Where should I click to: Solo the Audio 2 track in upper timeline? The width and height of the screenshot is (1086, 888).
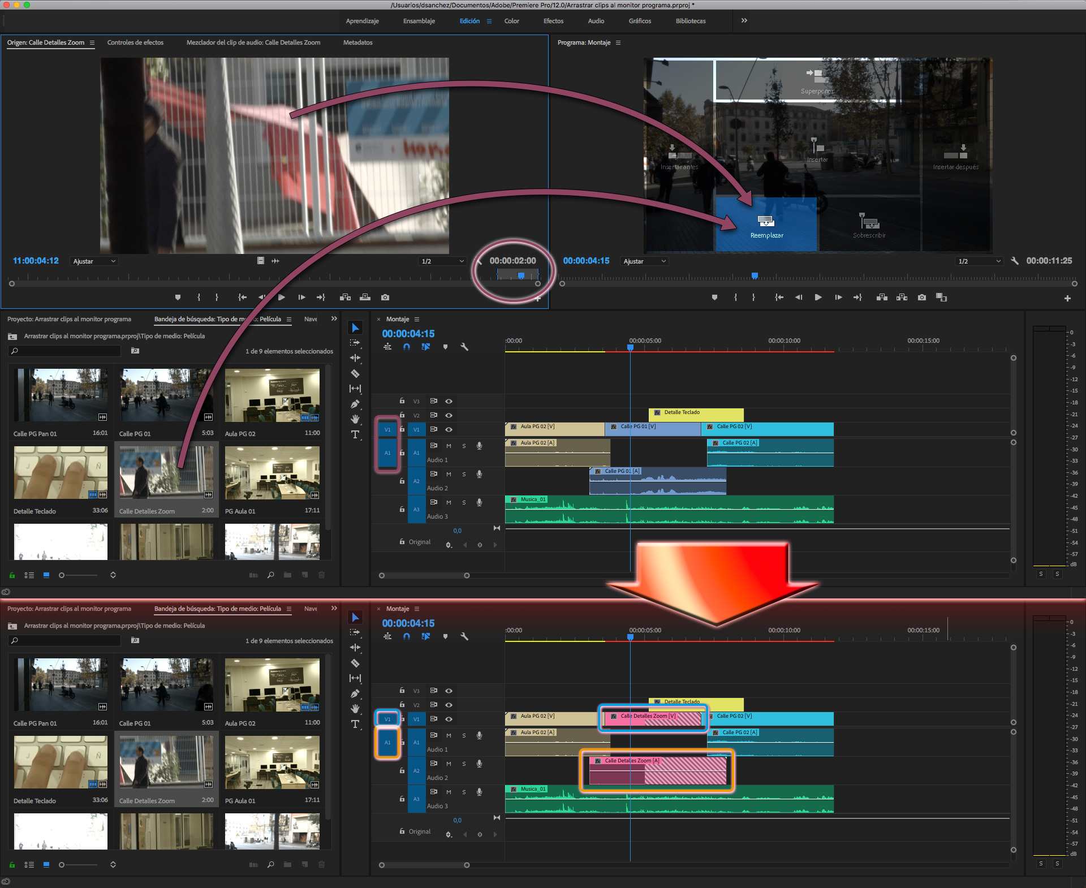pyautogui.click(x=464, y=474)
